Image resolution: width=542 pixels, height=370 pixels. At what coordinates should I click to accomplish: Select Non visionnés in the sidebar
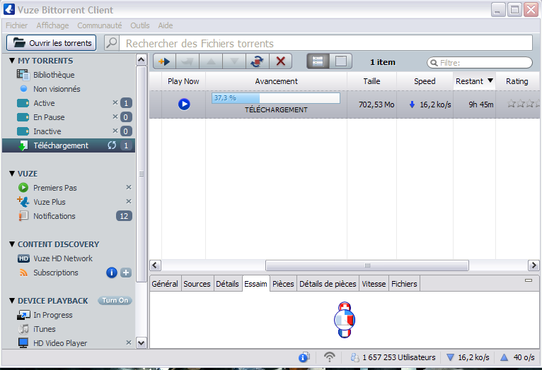(57, 89)
